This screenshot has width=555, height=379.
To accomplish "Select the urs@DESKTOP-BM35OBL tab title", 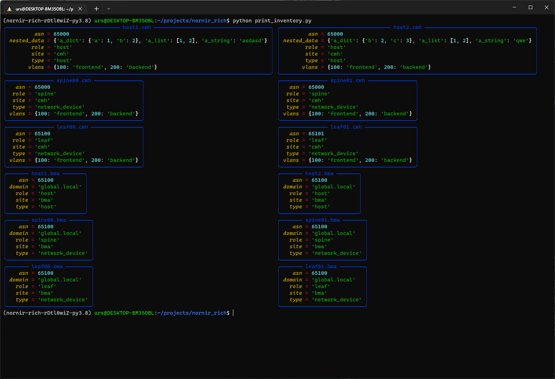I will click(x=44, y=9).
